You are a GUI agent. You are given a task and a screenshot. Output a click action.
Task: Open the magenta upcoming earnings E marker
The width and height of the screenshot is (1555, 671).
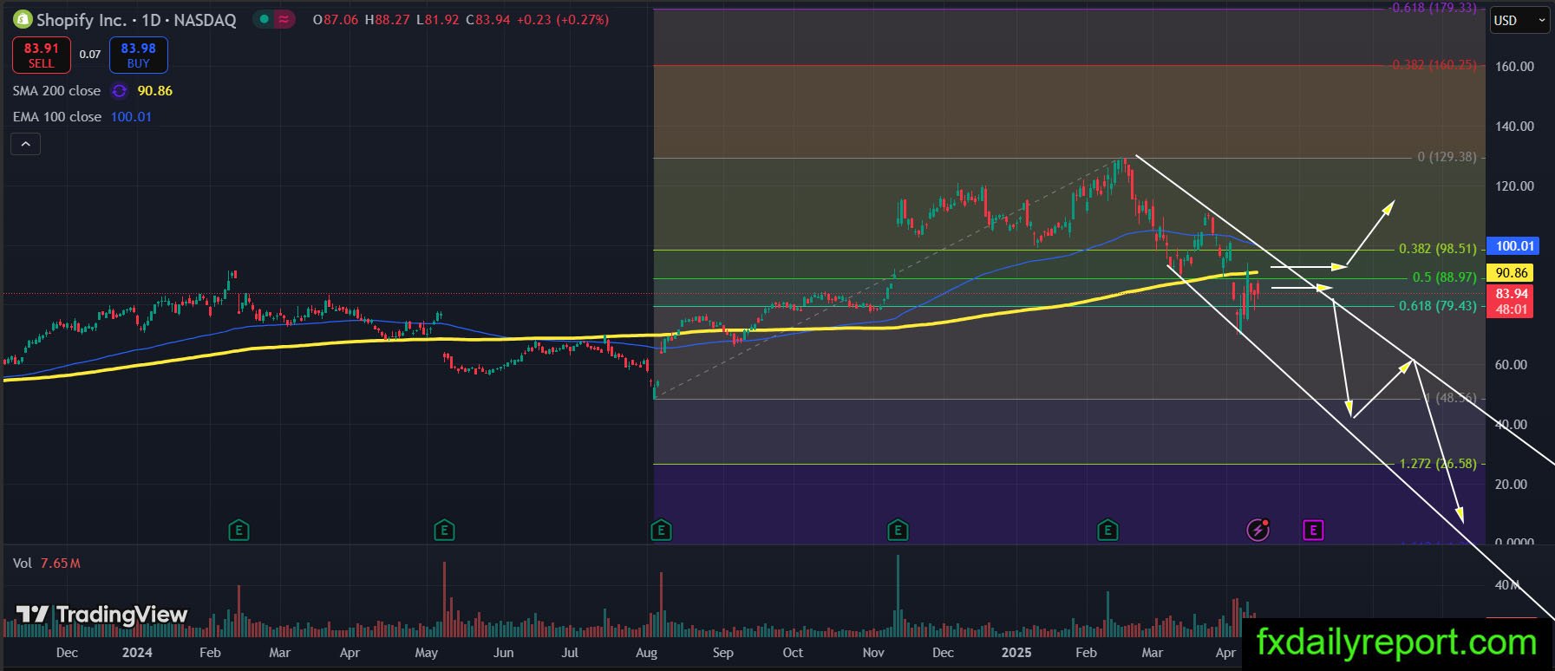[x=1313, y=529]
